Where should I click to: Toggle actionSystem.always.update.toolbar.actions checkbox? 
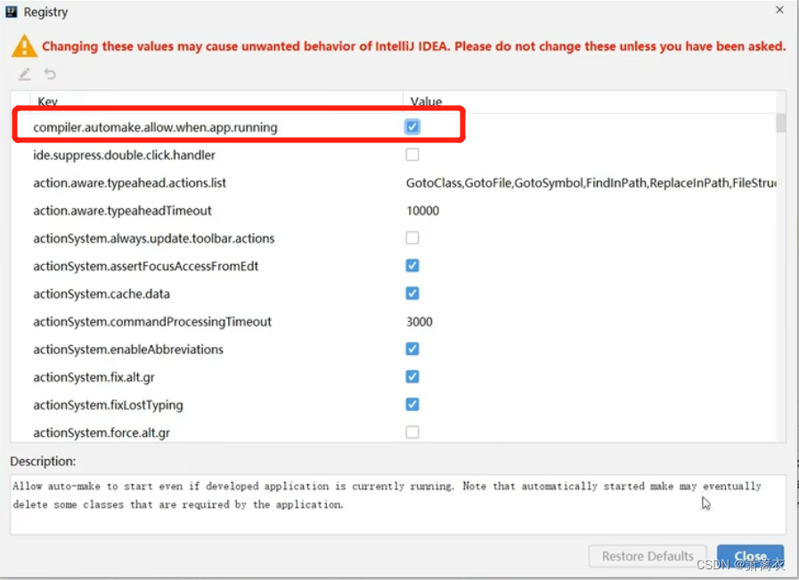412,238
